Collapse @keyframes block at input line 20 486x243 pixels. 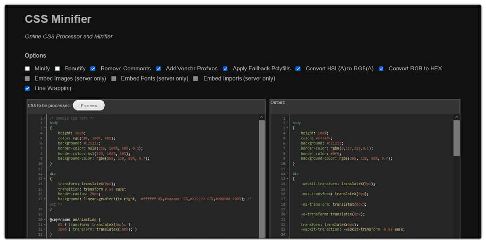(45, 219)
